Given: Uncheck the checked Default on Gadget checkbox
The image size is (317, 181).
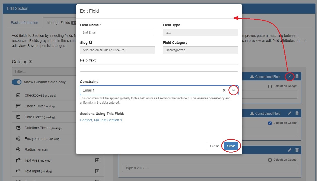Looking at the screenshot, I should coord(270,123).
